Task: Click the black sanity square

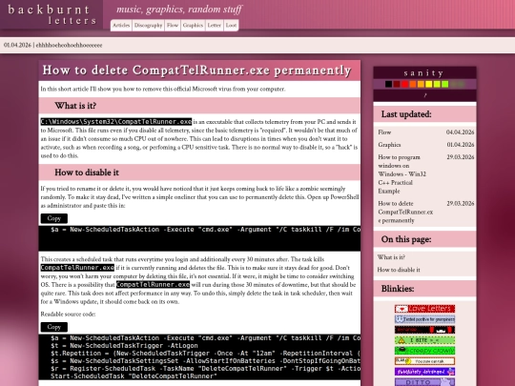Action: tap(388, 84)
